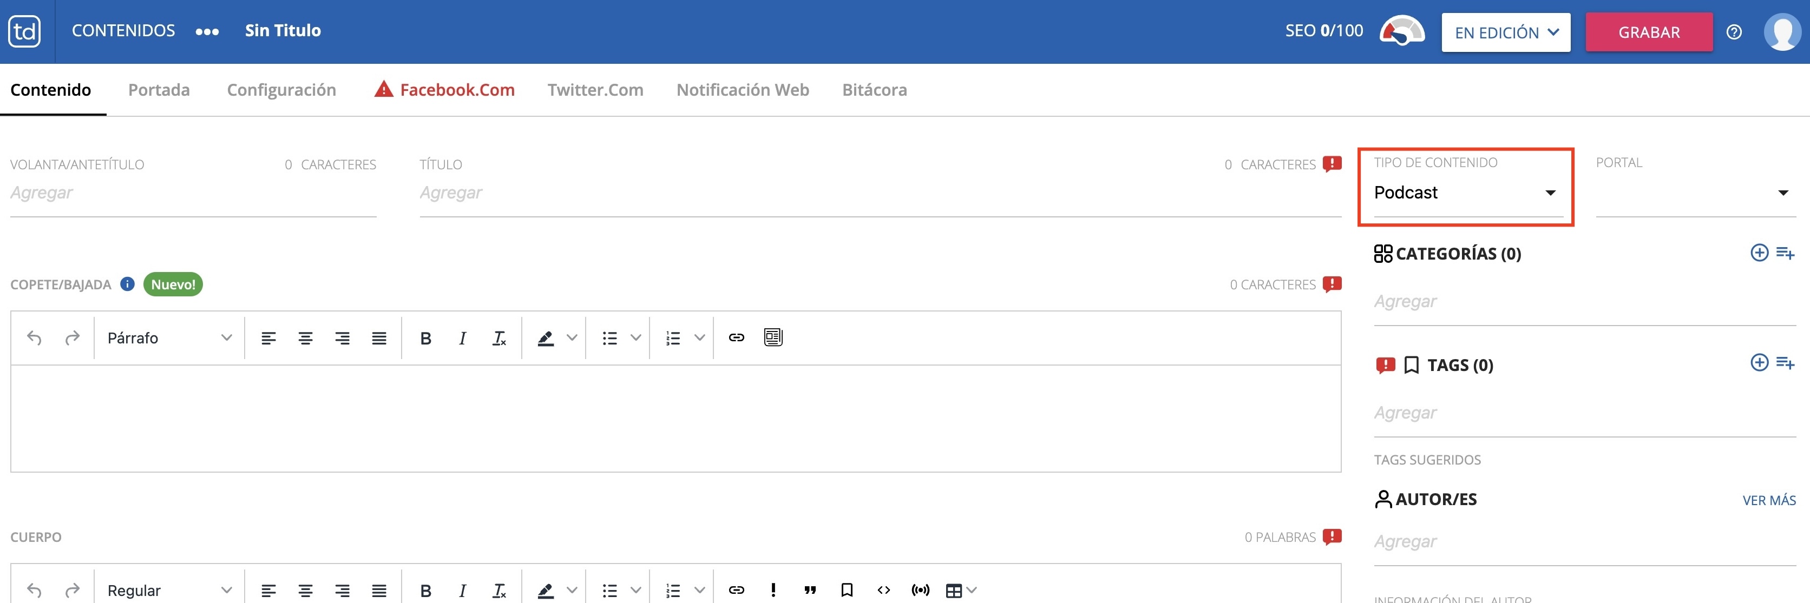Insert a link in the Copete editor

pyautogui.click(x=736, y=337)
